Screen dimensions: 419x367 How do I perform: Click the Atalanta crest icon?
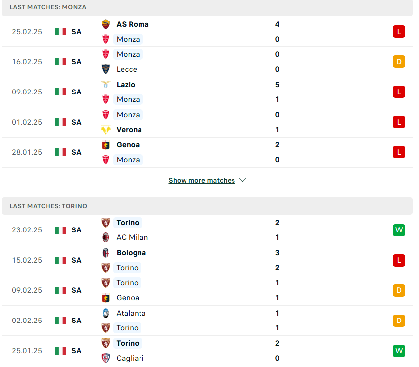point(106,313)
